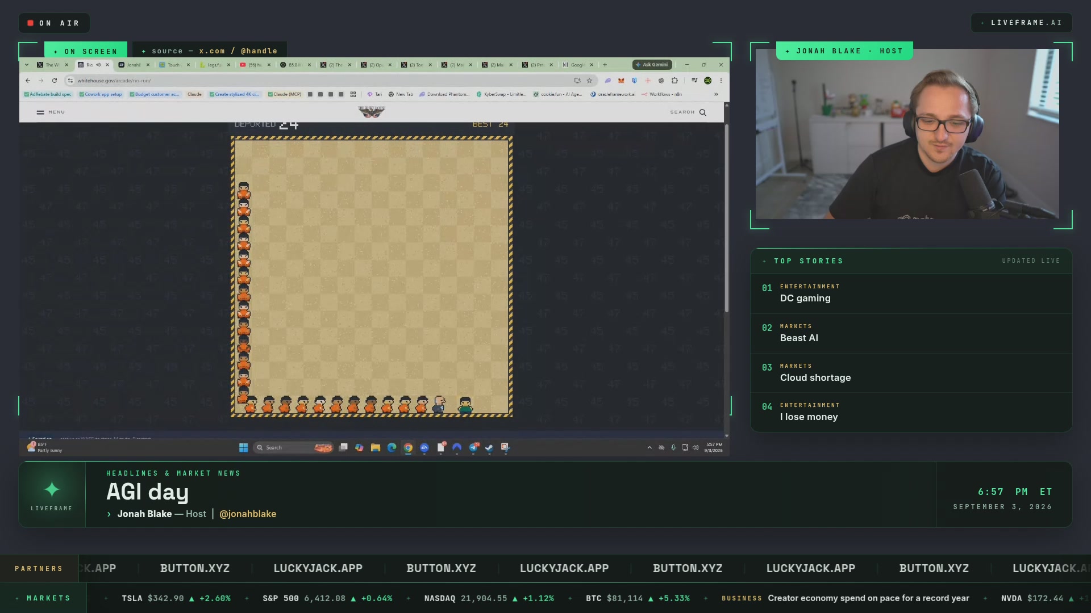
Task: Open the Cowork app setup bookmark
Action: coord(101,94)
